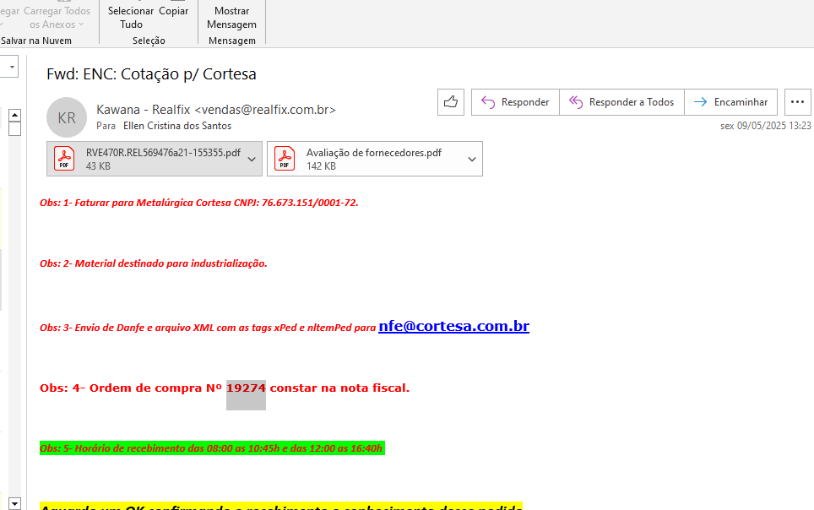Forward the email with Encaminhar

[730, 102]
